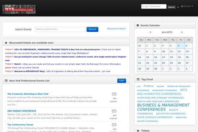This screenshot has height=132, width=198.
Task: Select June 5 in the calendar
Action: click(x=181, y=46)
